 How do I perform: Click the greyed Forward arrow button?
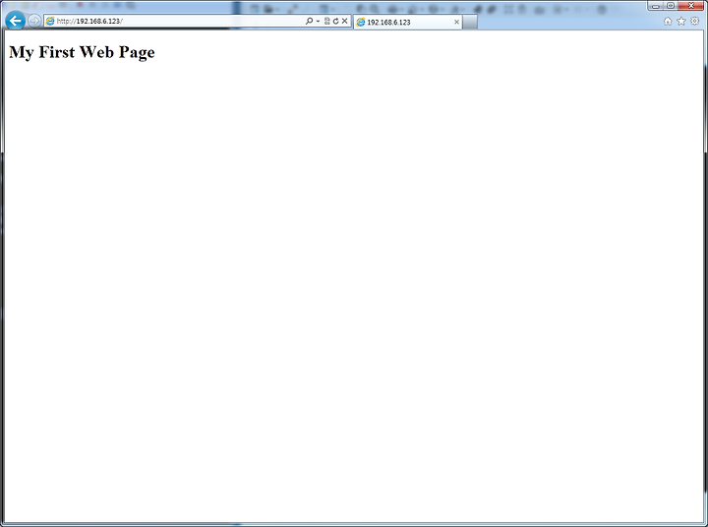point(34,21)
